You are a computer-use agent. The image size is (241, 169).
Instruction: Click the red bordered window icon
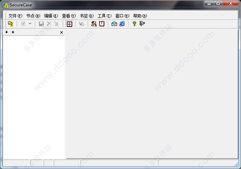point(102,24)
